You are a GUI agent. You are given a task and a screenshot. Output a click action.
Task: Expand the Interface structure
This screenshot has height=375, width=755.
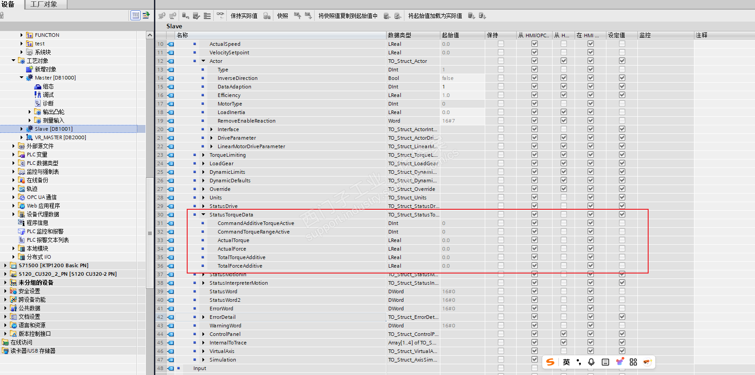[211, 129]
